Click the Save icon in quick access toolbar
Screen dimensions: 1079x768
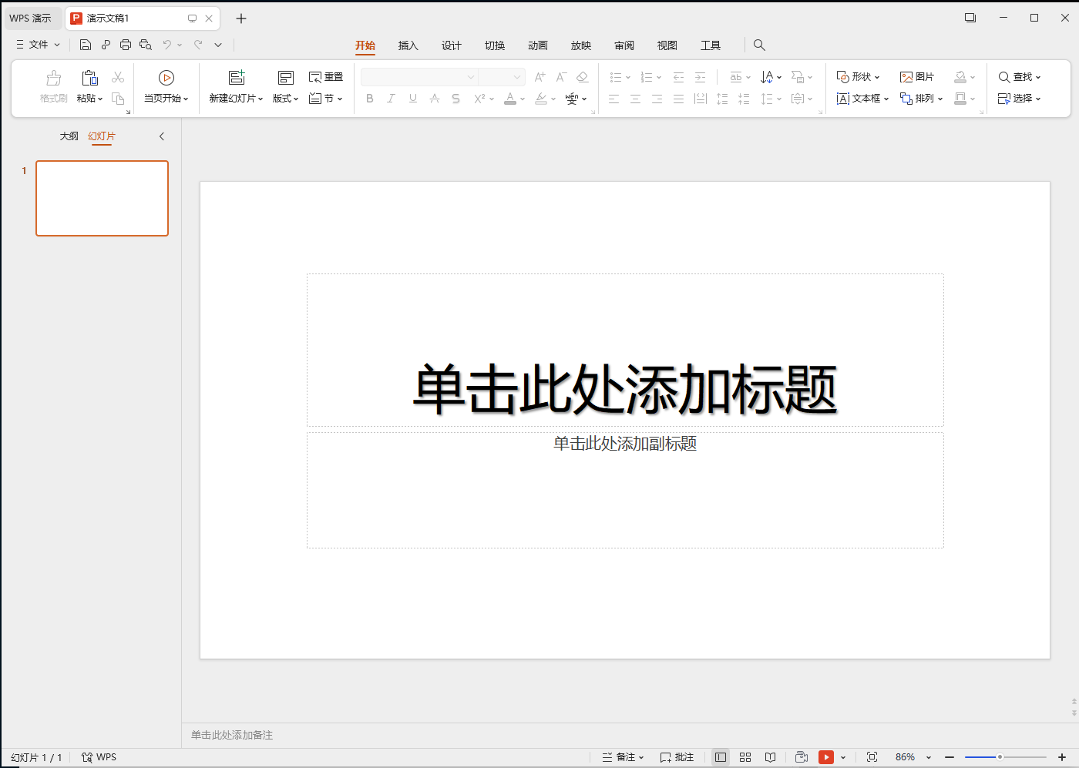pyautogui.click(x=86, y=45)
